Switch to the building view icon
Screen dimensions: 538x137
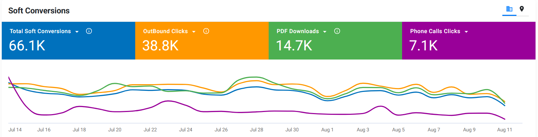click(509, 9)
